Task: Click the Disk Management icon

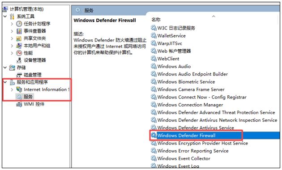Action: point(19,75)
